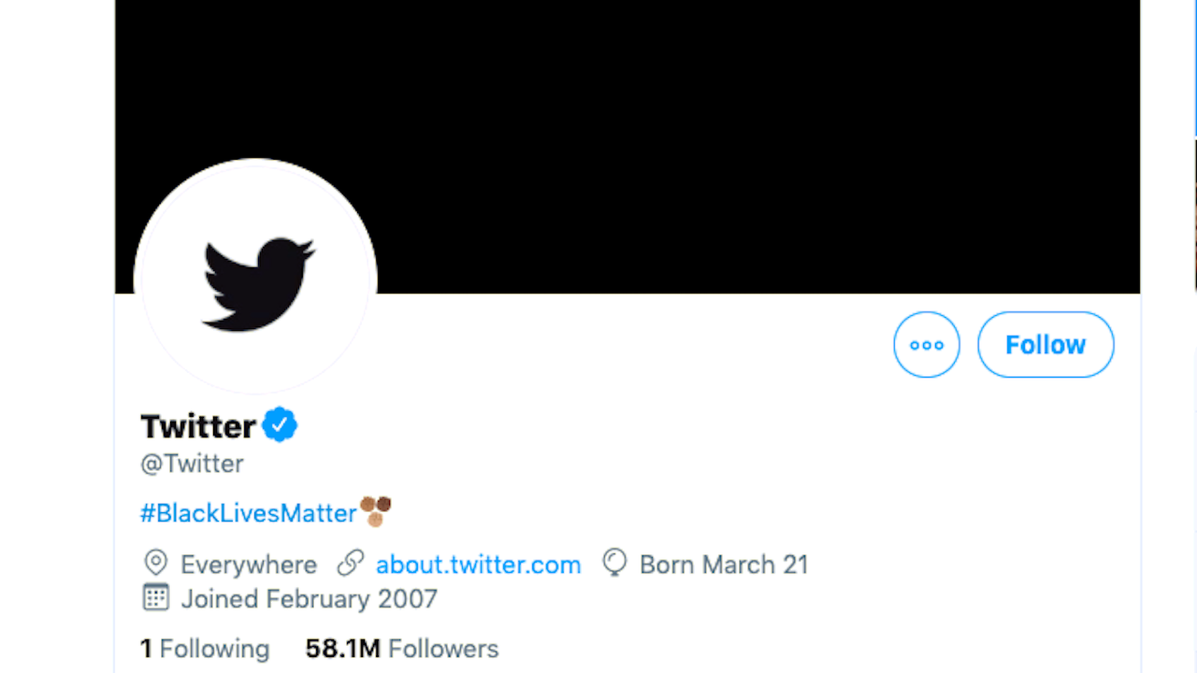Click the birthday balloon icon
The height and width of the screenshot is (673, 1197).
[x=614, y=563]
